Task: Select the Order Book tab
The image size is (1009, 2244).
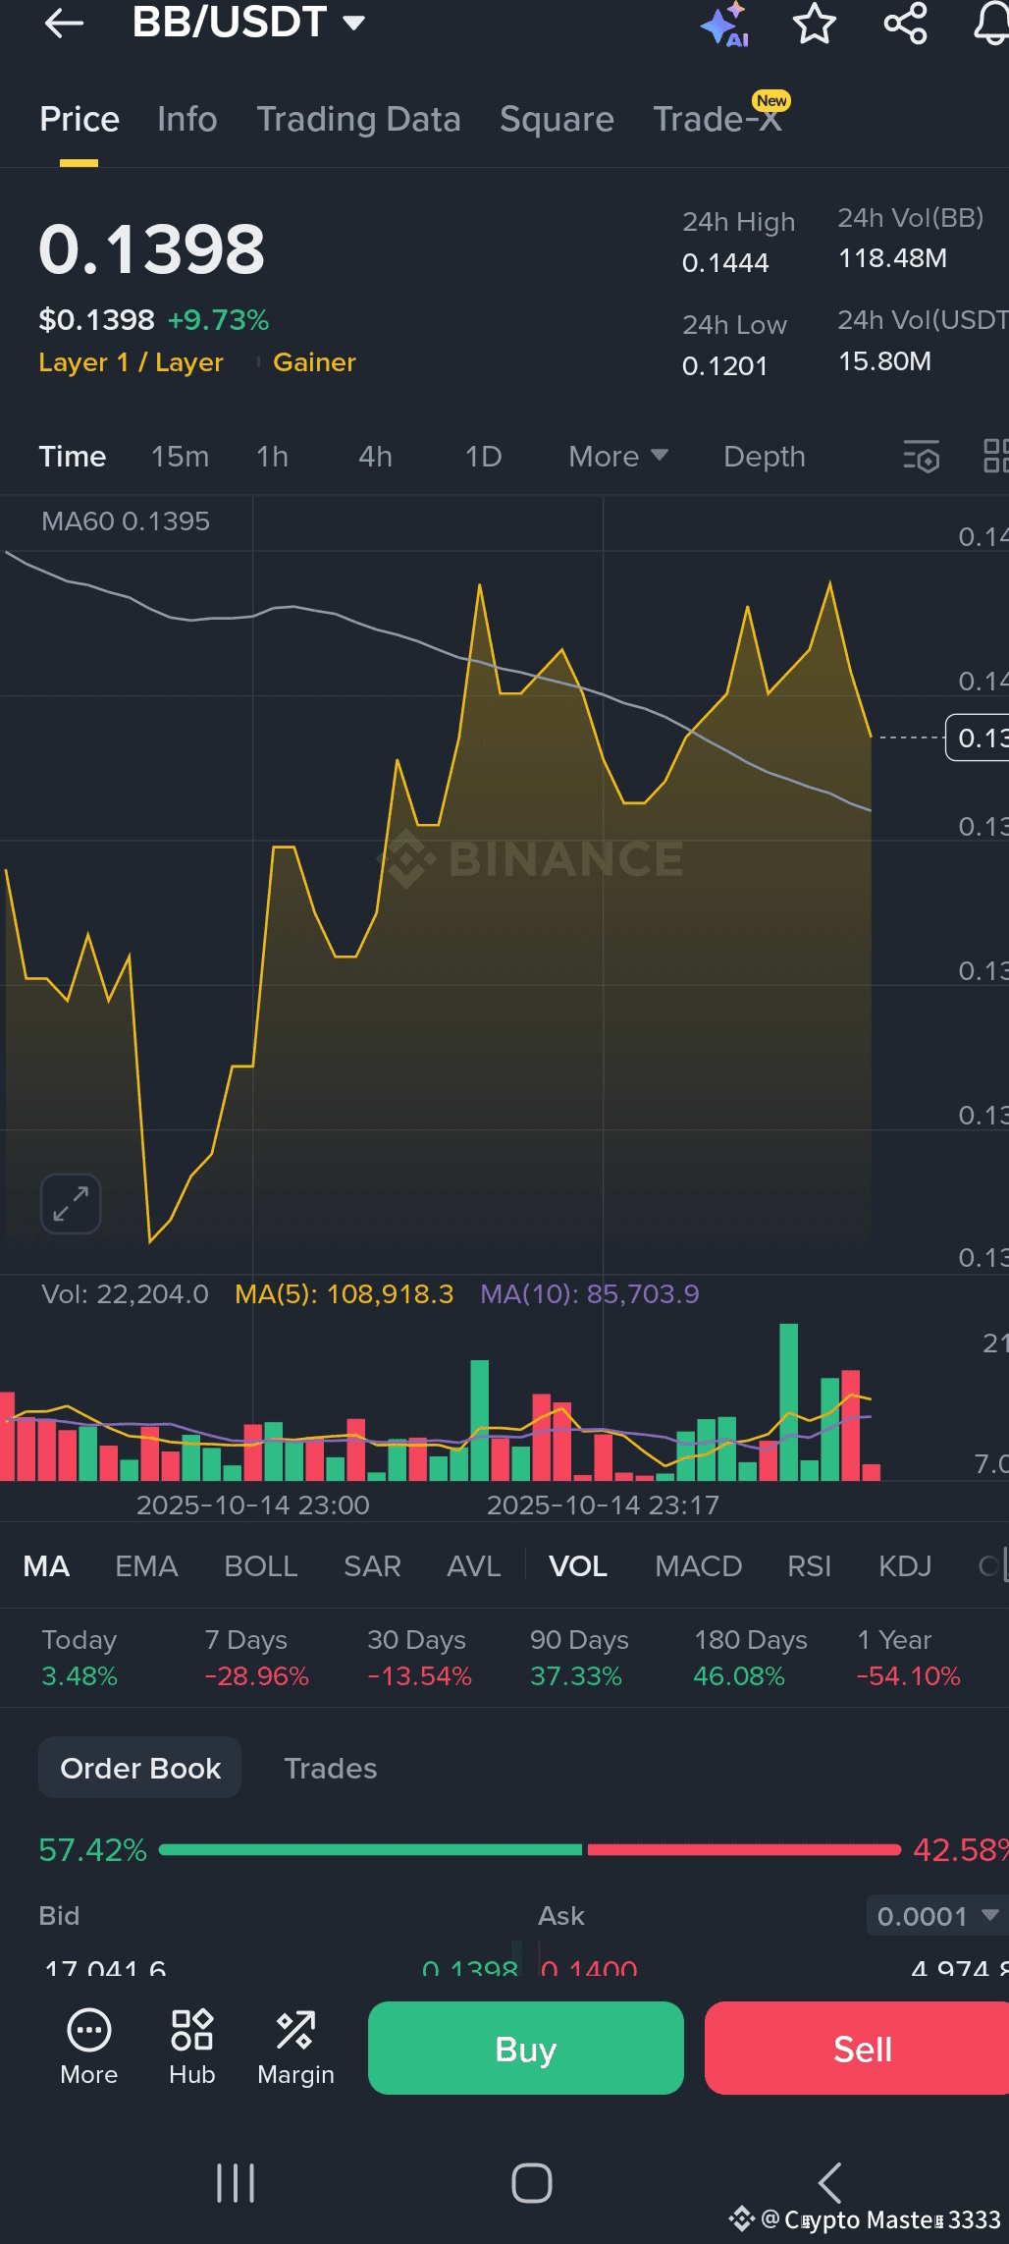Action: pyautogui.click(x=140, y=1768)
